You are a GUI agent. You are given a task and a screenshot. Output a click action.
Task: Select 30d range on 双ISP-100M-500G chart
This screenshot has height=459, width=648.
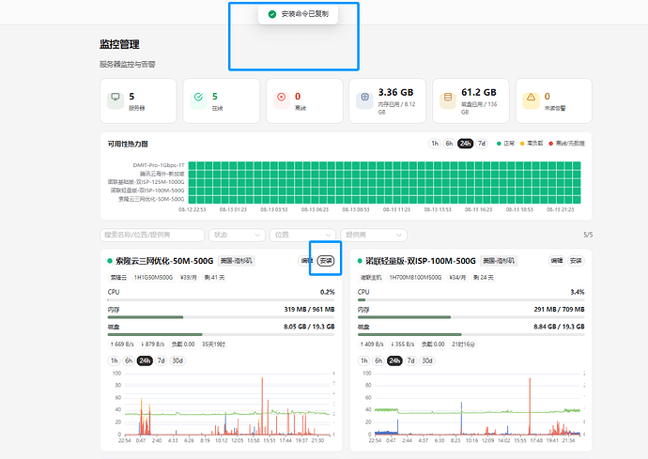427,360
